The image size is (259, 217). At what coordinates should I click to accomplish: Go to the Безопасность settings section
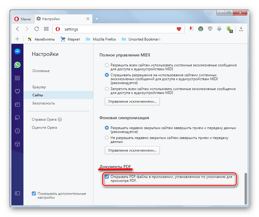click(x=44, y=103)
